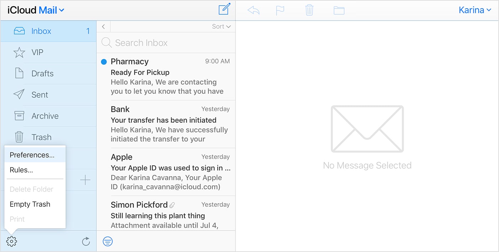Open the move-to-folder icon

click(x=339, y=10)
